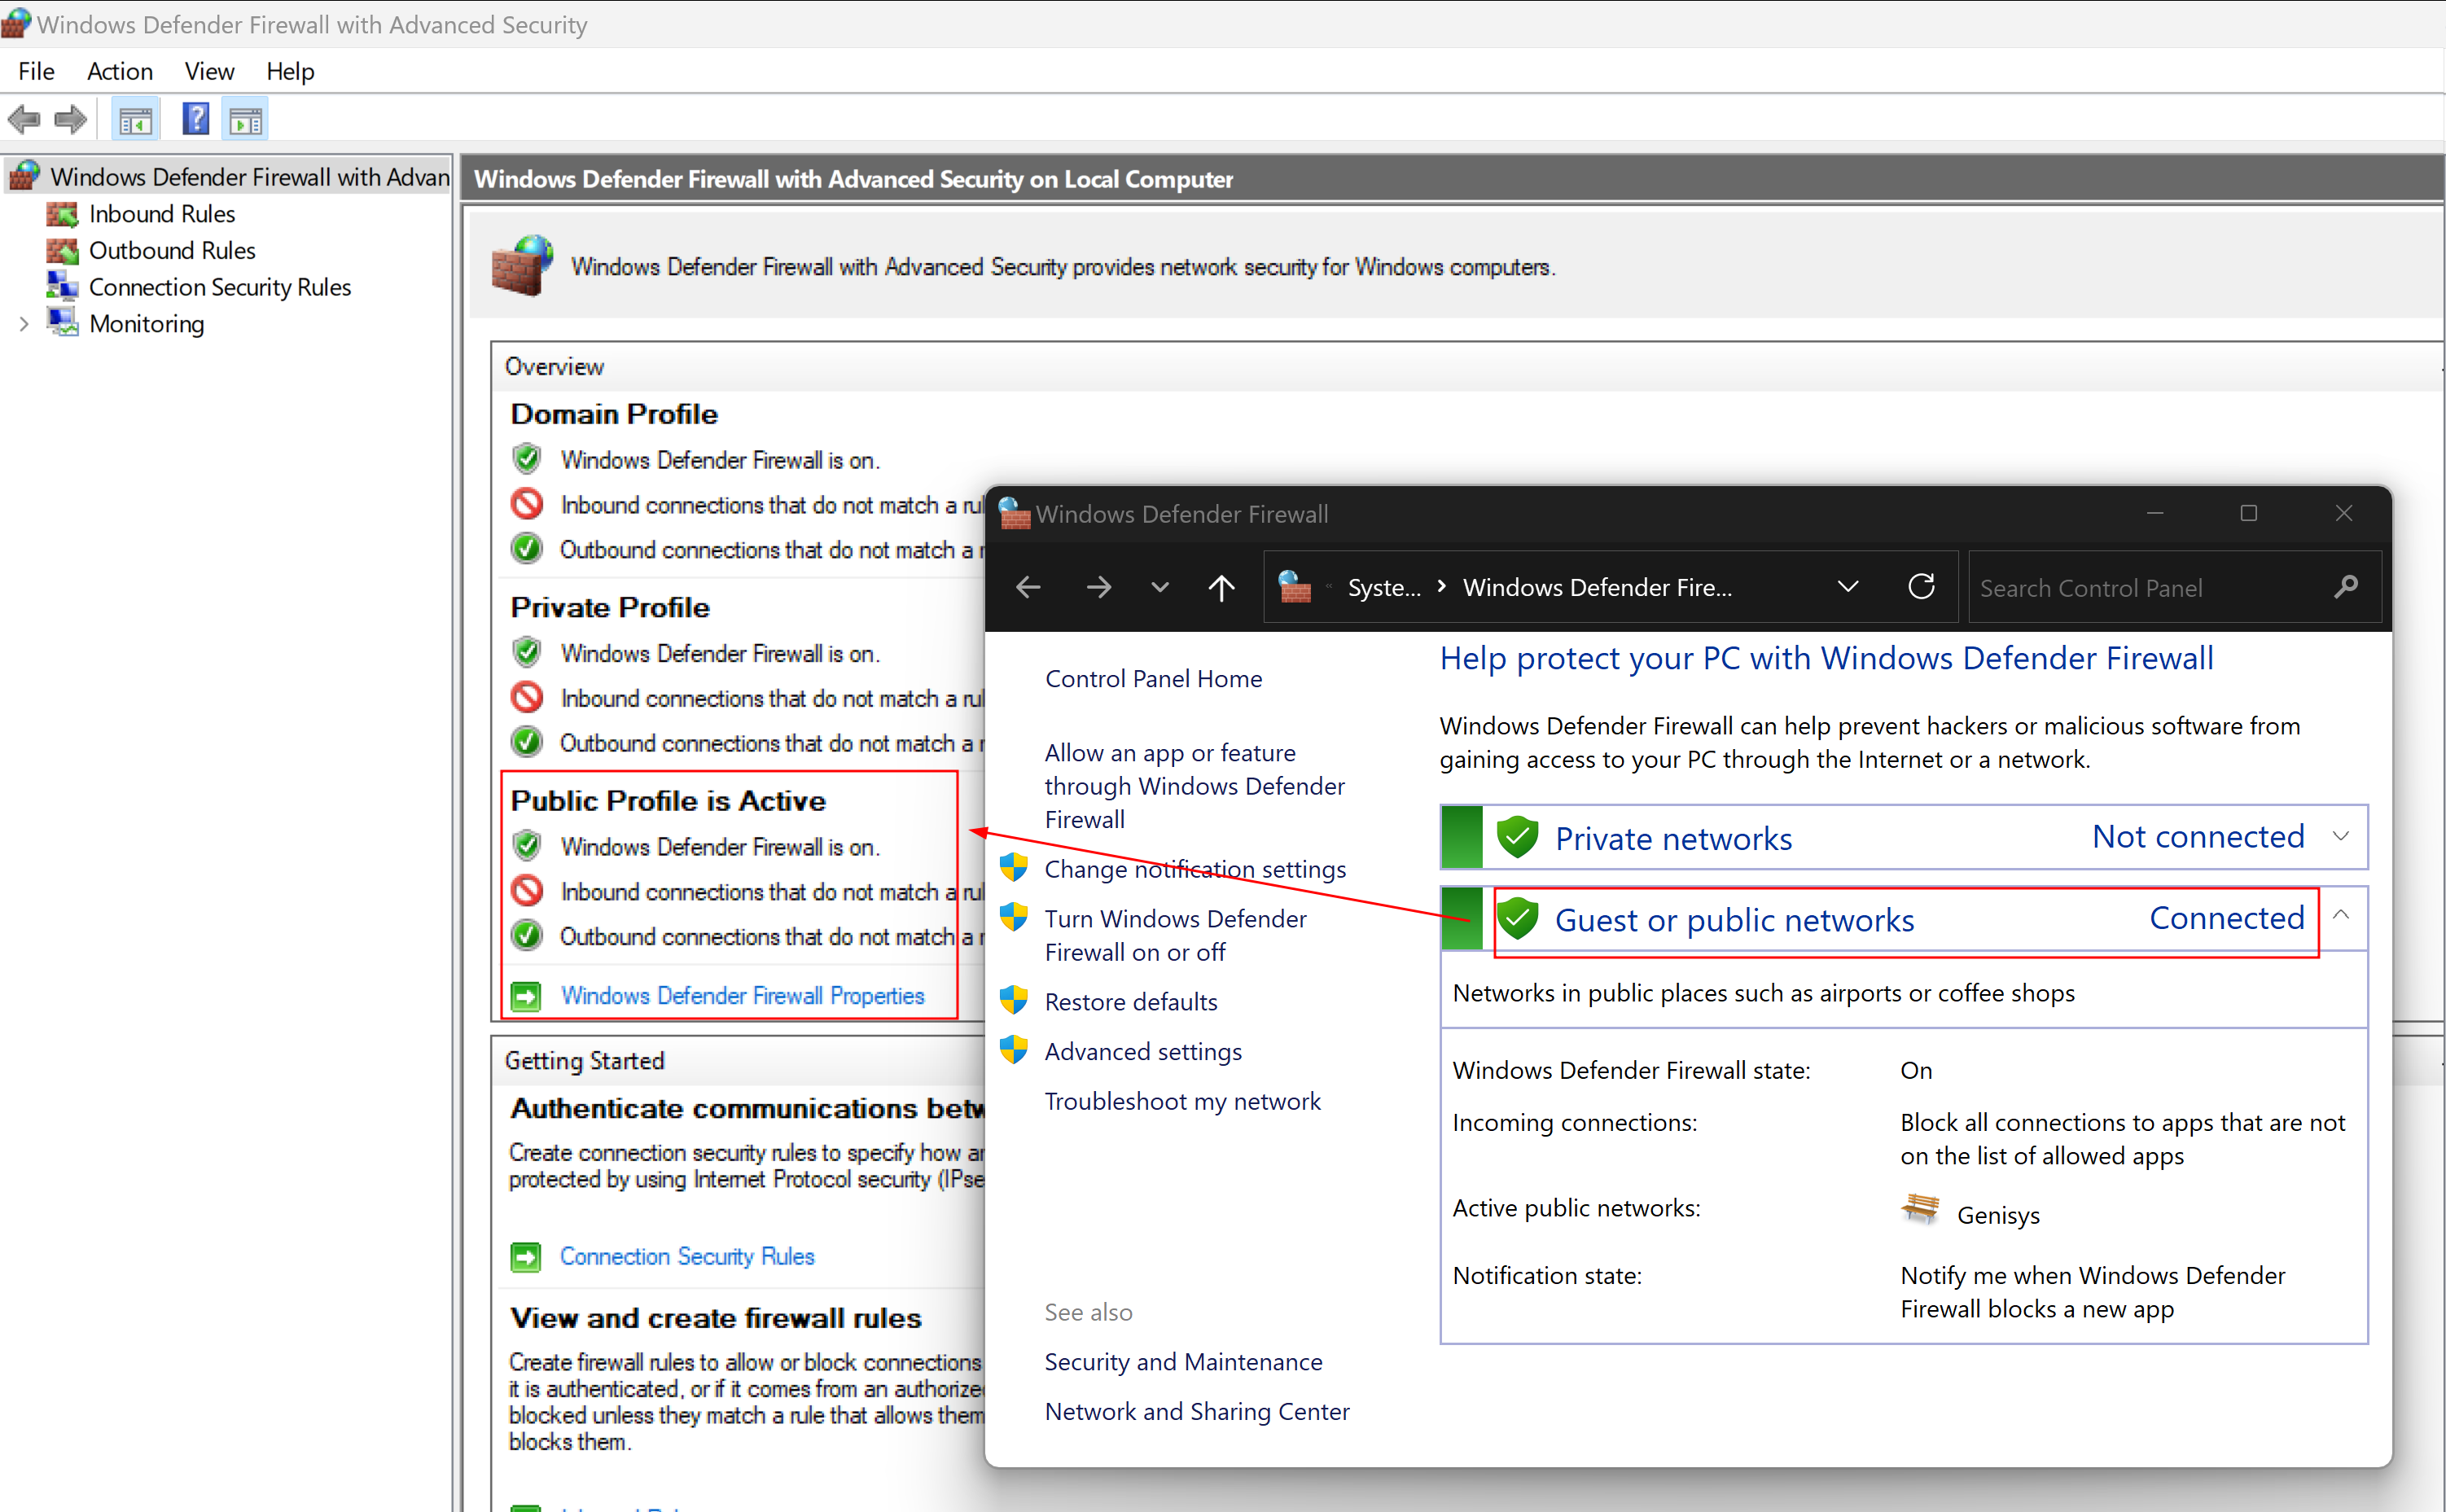The height and width of the screenshot is (1512, 2446).
Task: Select Inbound Rules in the tree
Action: 161,214
